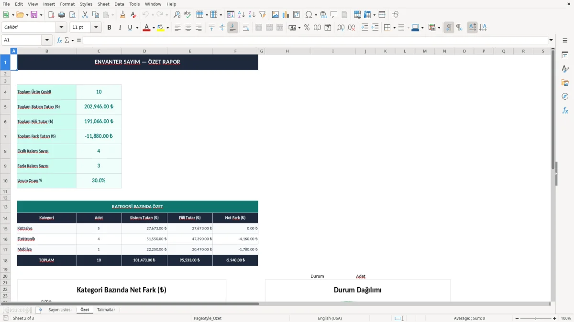Insert a hyperlink

pos(324,15)
